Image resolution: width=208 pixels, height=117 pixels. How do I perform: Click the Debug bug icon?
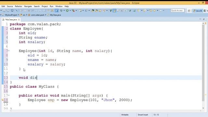(x=61, y=10)
